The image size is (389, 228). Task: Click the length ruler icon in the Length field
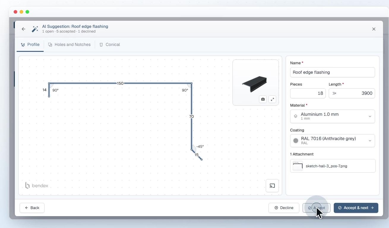tap(334, 93)
